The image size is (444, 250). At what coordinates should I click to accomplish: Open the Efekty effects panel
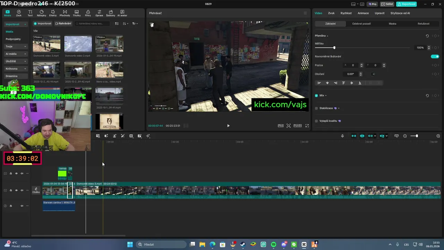click(x=53, y=13)
